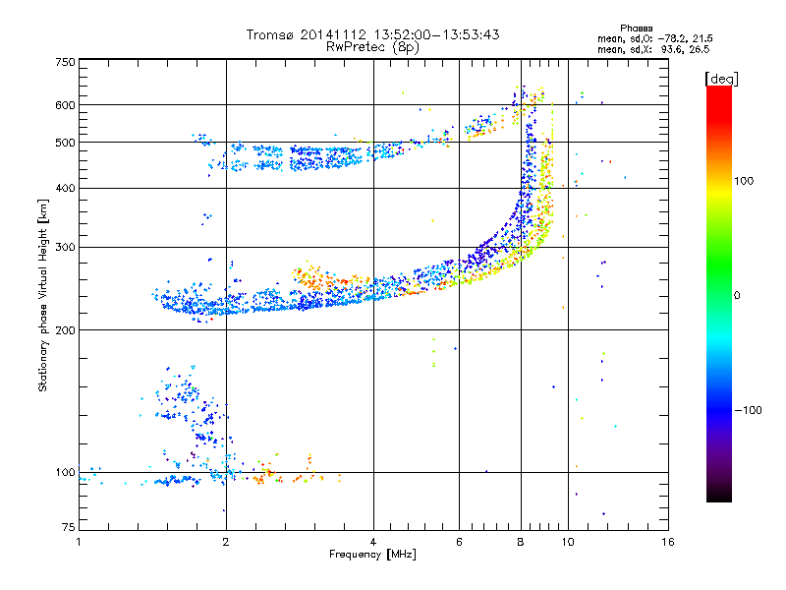The image size is (786, 590).
Task: Click the '400' y-axis tick label
Action: pos(65,189)
